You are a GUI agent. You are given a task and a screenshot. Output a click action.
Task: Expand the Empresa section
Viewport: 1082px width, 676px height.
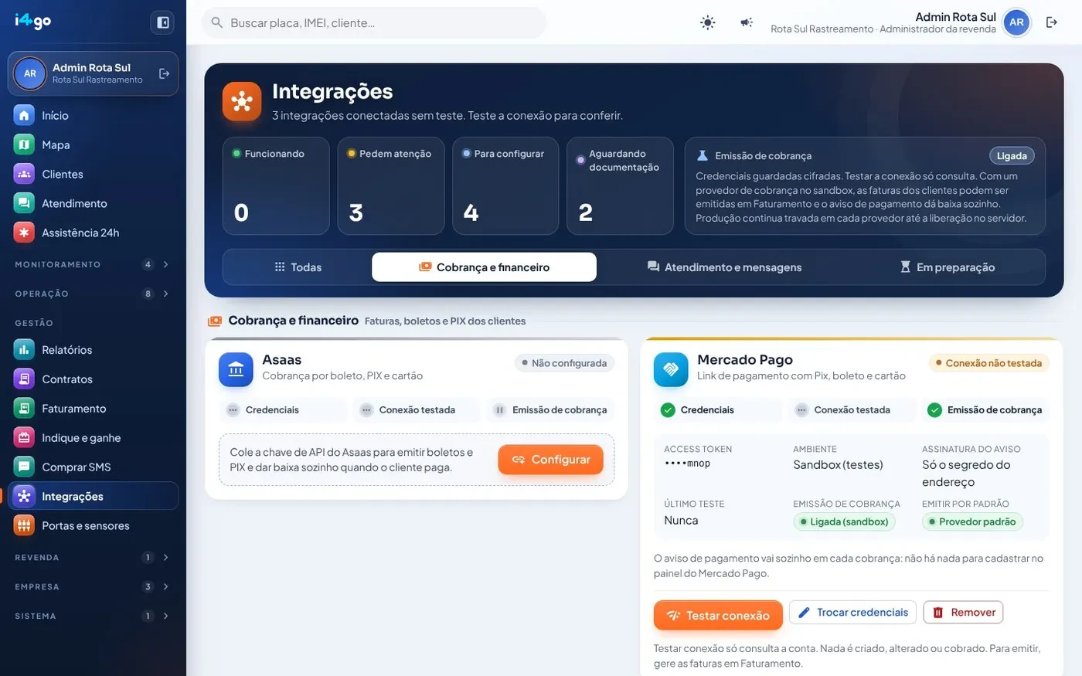(94, 586)
